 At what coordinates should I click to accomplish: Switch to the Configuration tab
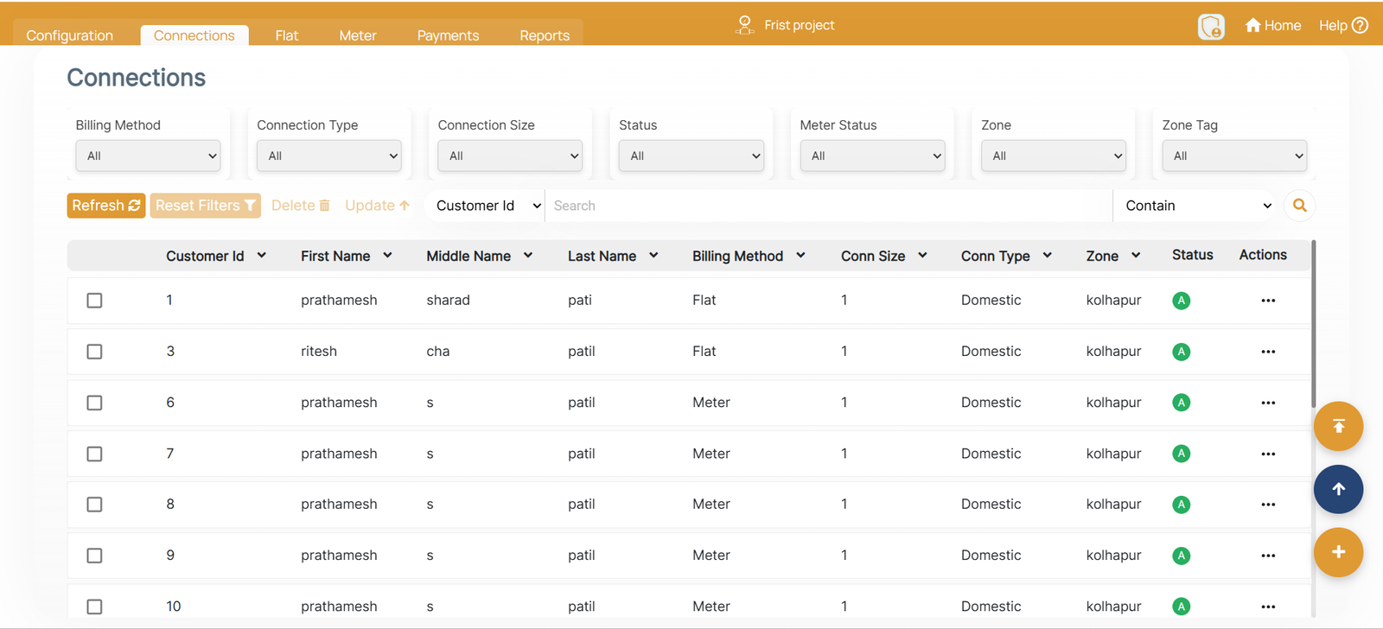69,35
